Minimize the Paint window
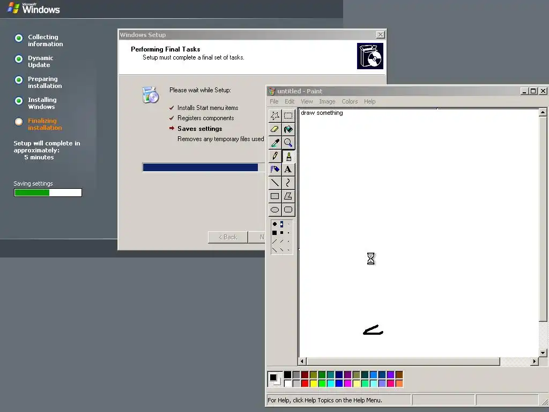This screenshot has height=412, width=549. coord(524,91)
